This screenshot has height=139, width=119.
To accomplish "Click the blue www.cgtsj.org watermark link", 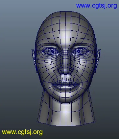I will click(97, 6).
